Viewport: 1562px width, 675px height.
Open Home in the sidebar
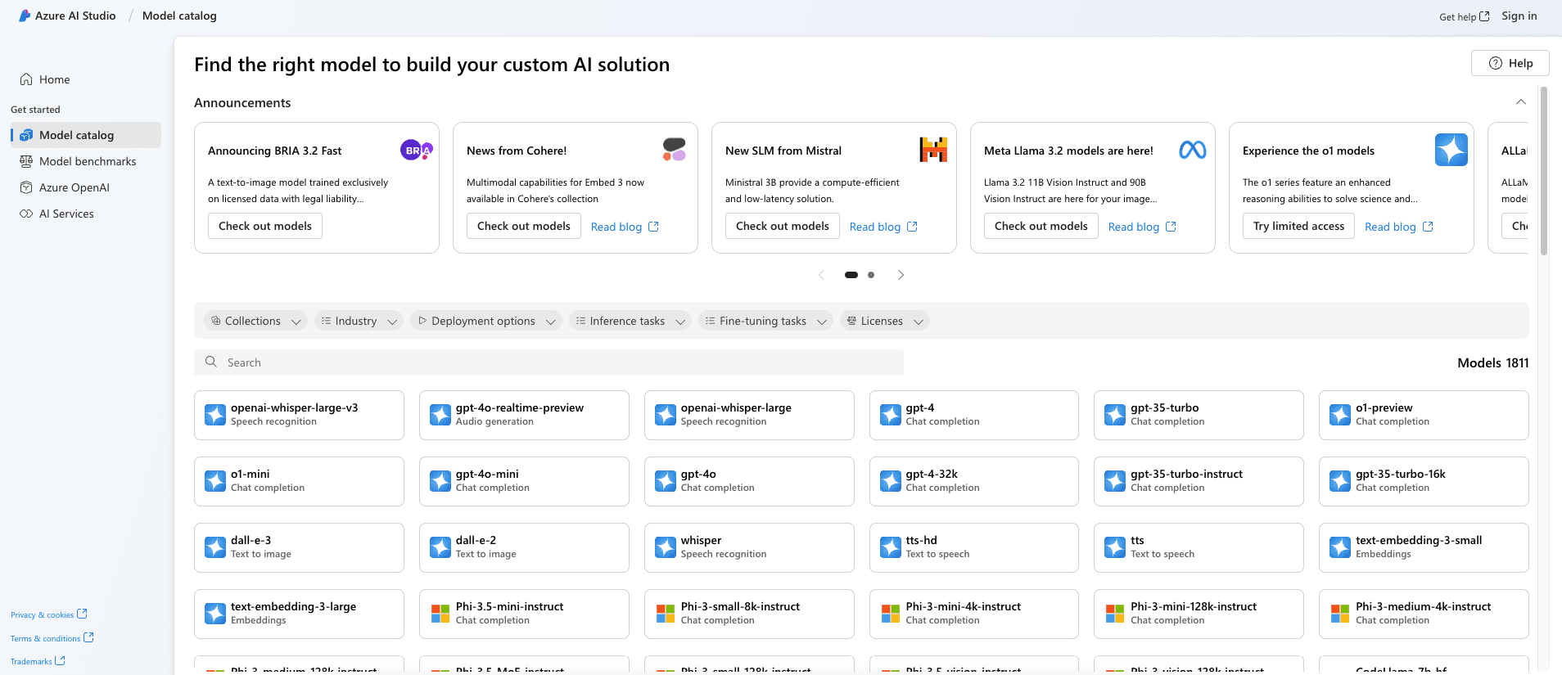click(86, 79)
